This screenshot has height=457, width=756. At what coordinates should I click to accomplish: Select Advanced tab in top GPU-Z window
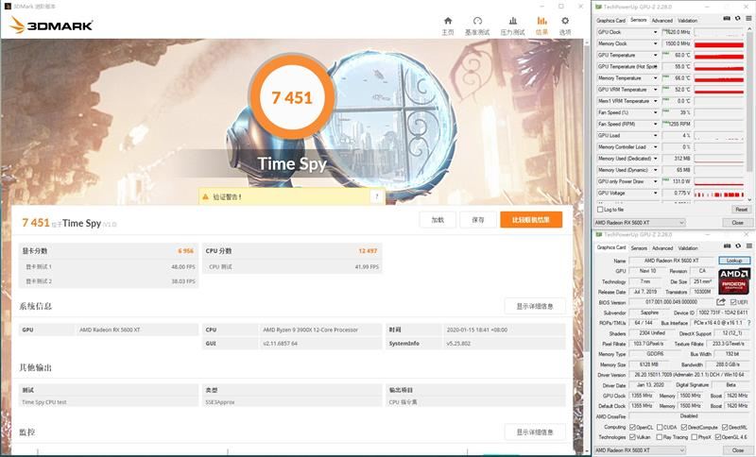661,20
